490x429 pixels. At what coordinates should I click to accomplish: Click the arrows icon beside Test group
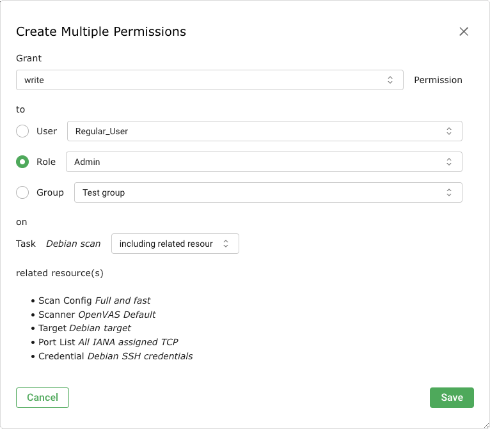point(449,192)
